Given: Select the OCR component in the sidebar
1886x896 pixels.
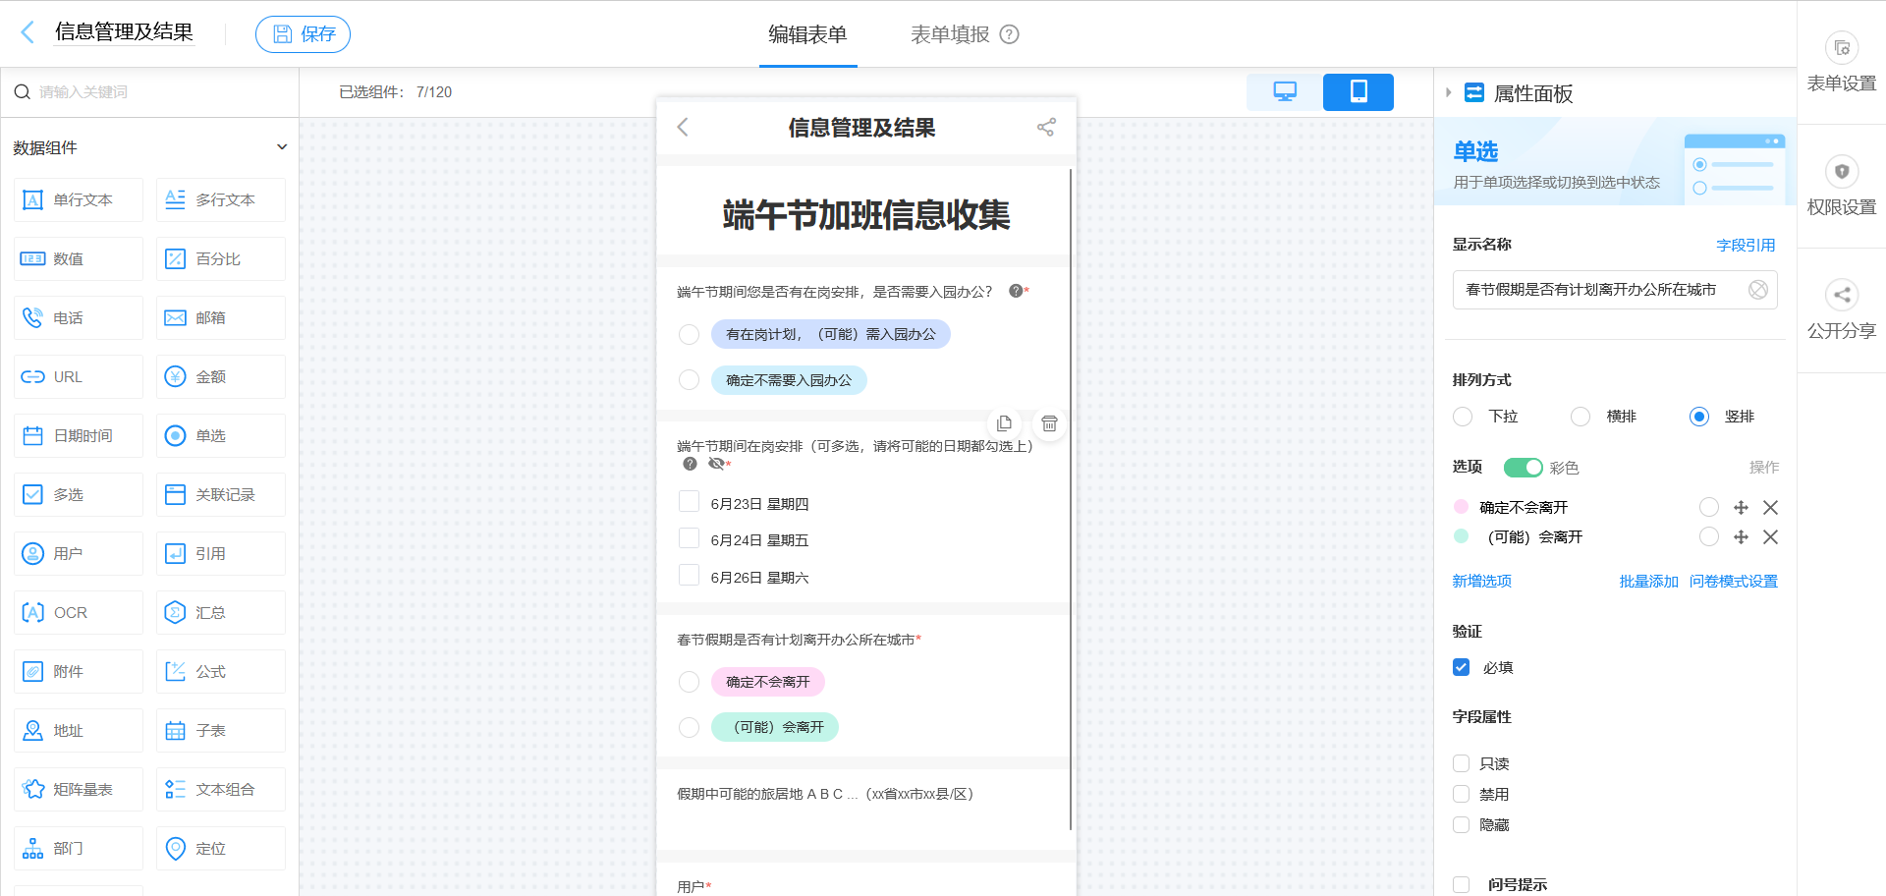Looking at the screenshot, I should tap(78, 612).
